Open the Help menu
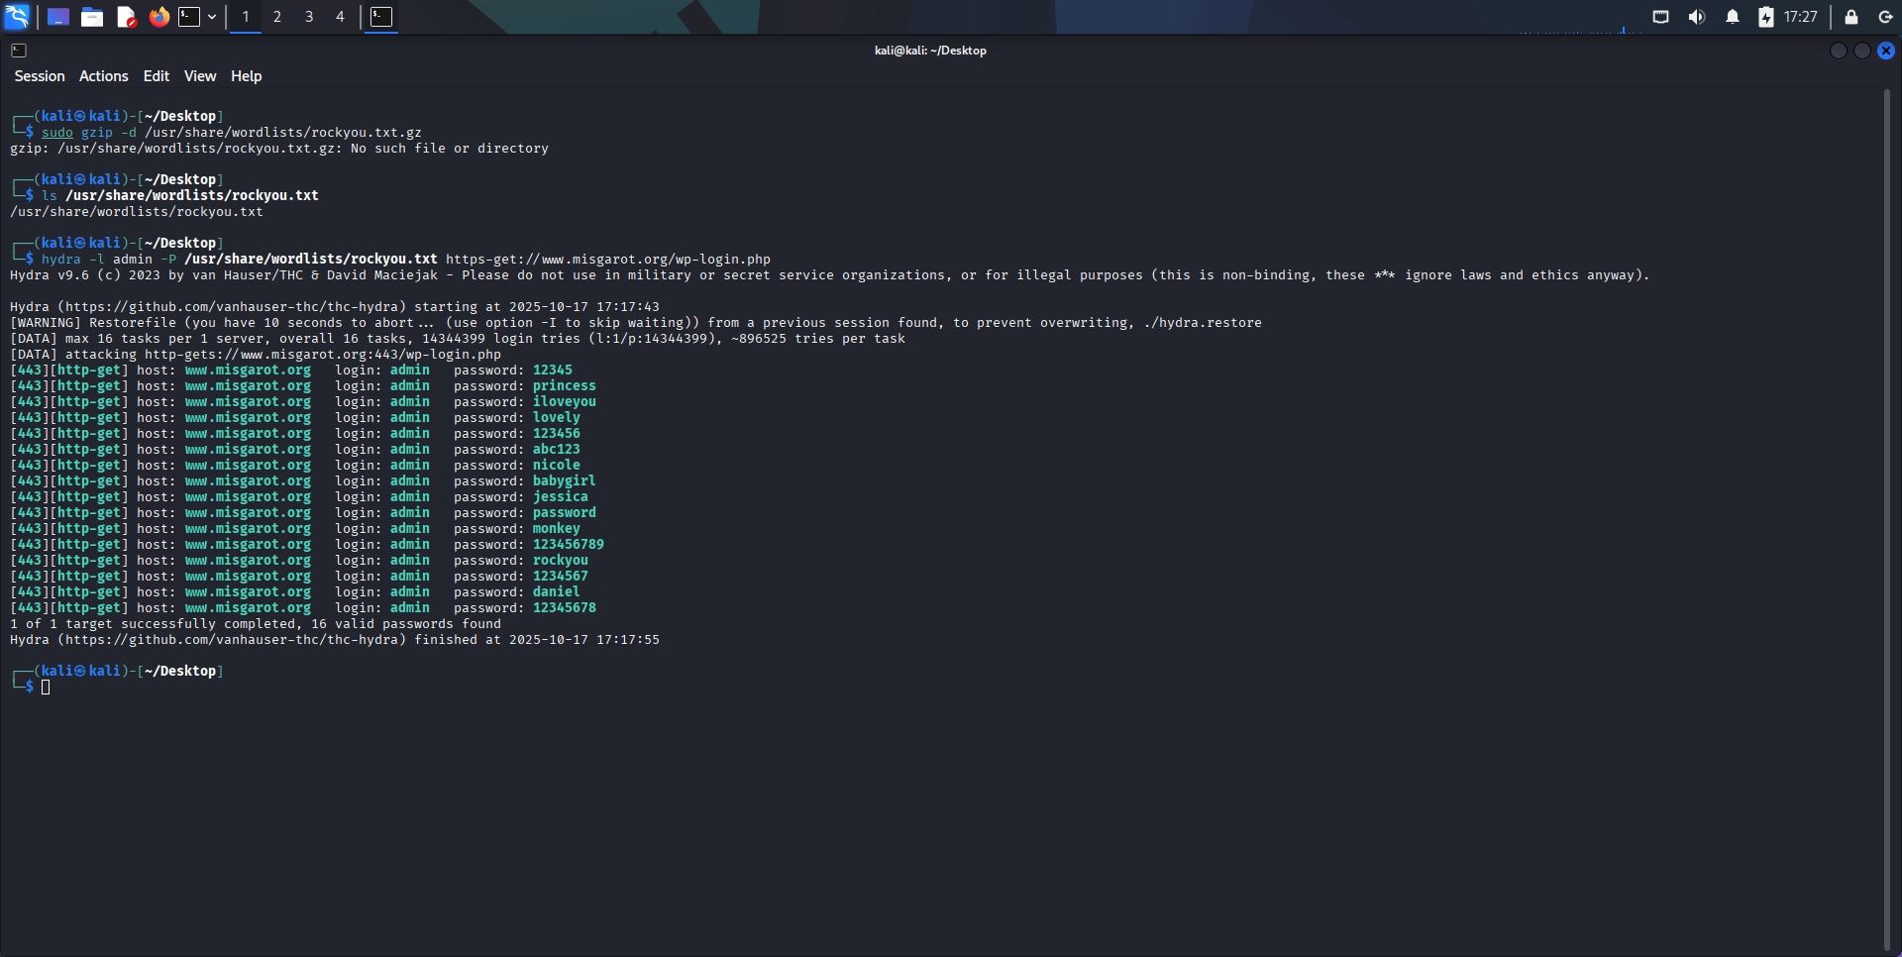The height and width of the screenshot is (957, 1902). [247, 76]
